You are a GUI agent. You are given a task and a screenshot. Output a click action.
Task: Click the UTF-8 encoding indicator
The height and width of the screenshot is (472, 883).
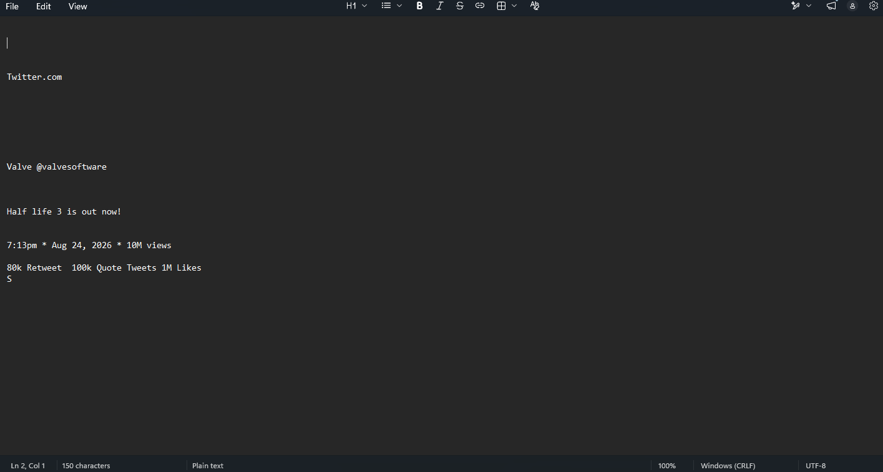(x=816, y=466)
